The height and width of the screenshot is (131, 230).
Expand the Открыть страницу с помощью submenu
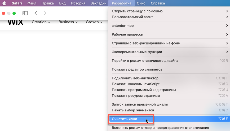170,11
